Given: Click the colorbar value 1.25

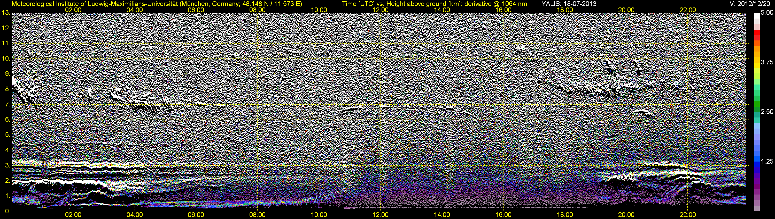Looking at the screenshot, I should click(x=767, y=161).
